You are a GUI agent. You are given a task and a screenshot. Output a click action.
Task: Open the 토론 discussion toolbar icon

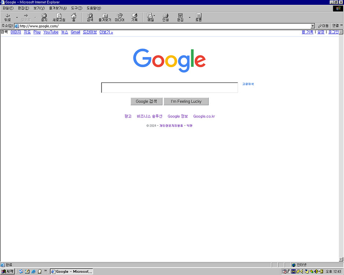click(x=198, y=17)
